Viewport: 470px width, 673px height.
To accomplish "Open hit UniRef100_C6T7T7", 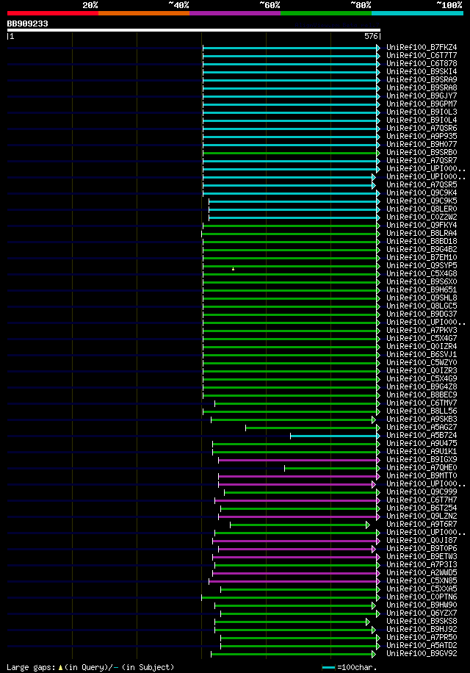I will [x=422, y=55].
